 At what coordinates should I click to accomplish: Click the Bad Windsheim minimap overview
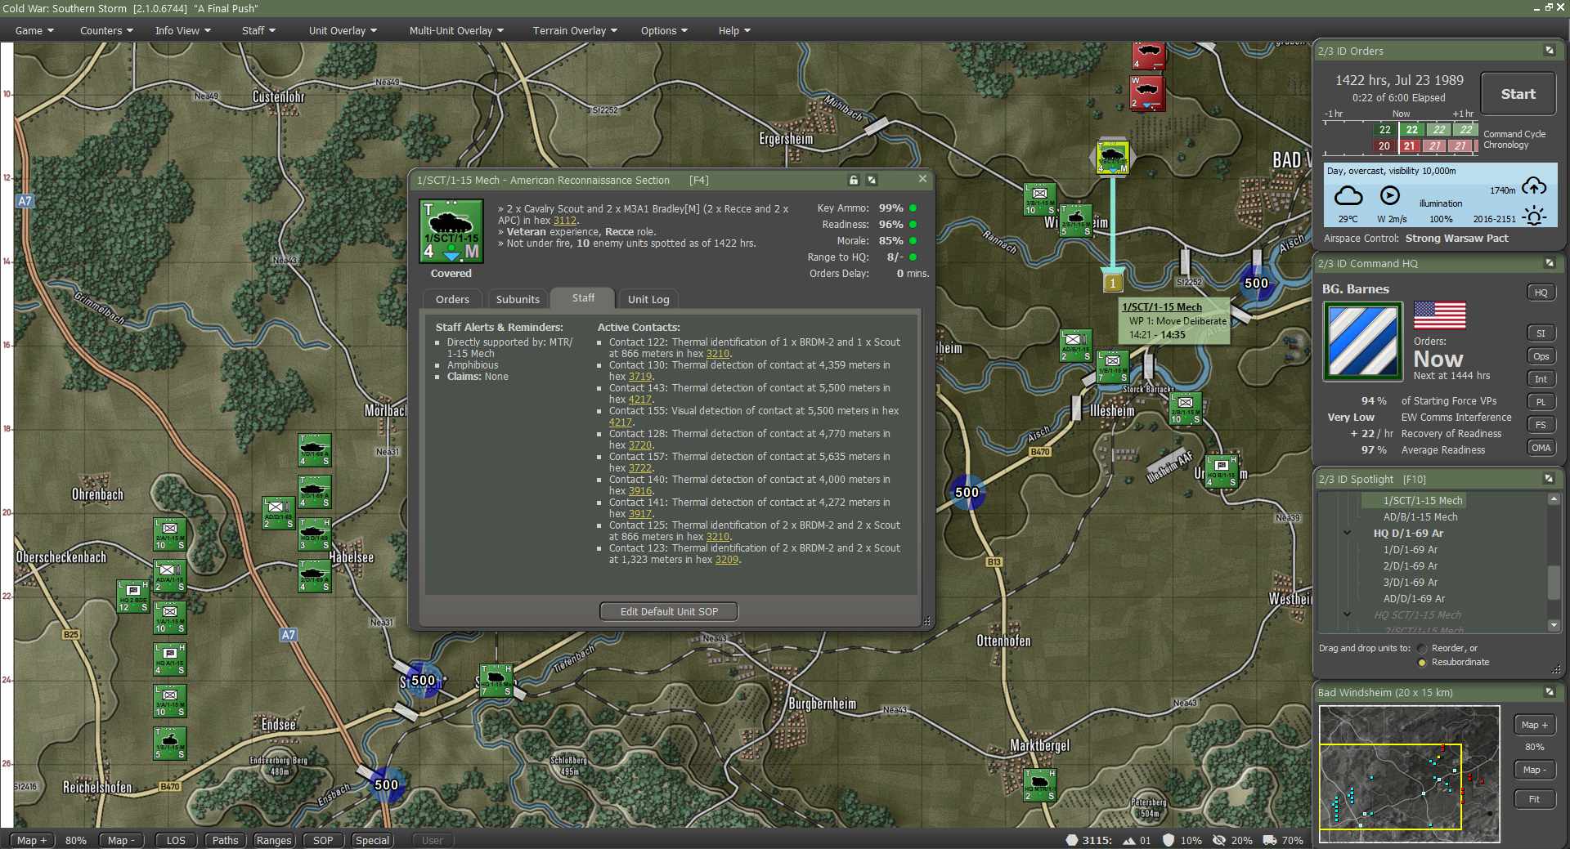pos(1410,774)
